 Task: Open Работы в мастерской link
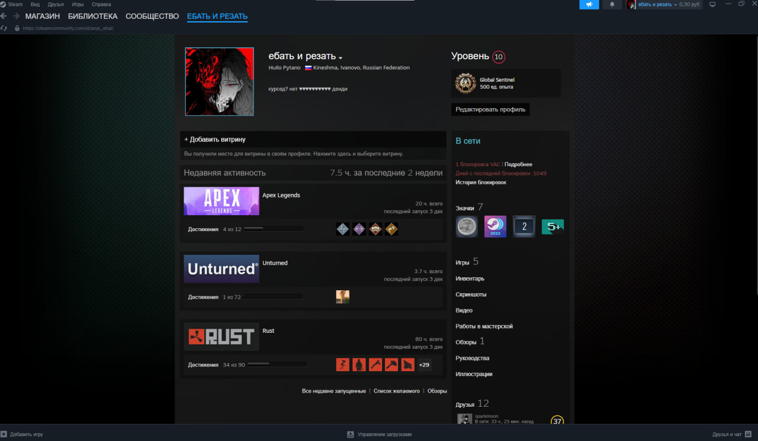click(x=484, y=326)
